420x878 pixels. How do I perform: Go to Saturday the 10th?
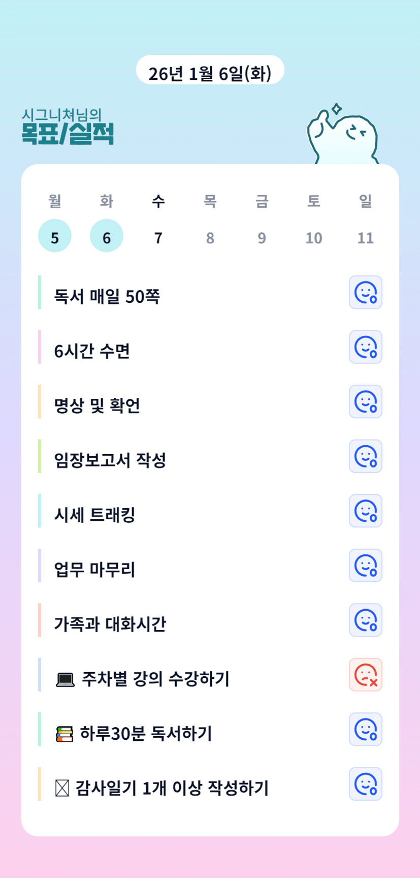[313, 237]
